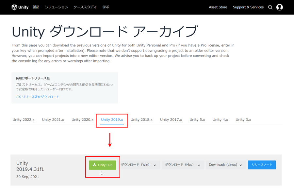Select the Unity 2020.x tab
Image resolution: width=294 pixels, height=190 pixels.
pos(82,120)
